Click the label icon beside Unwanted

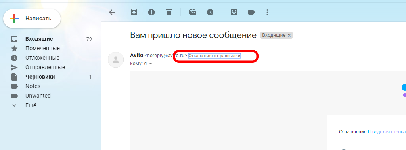click(15, 96)
